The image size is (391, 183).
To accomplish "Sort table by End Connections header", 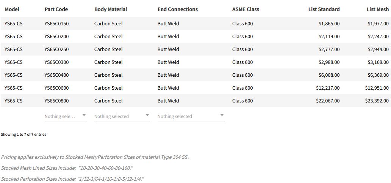I will point(178,9).
